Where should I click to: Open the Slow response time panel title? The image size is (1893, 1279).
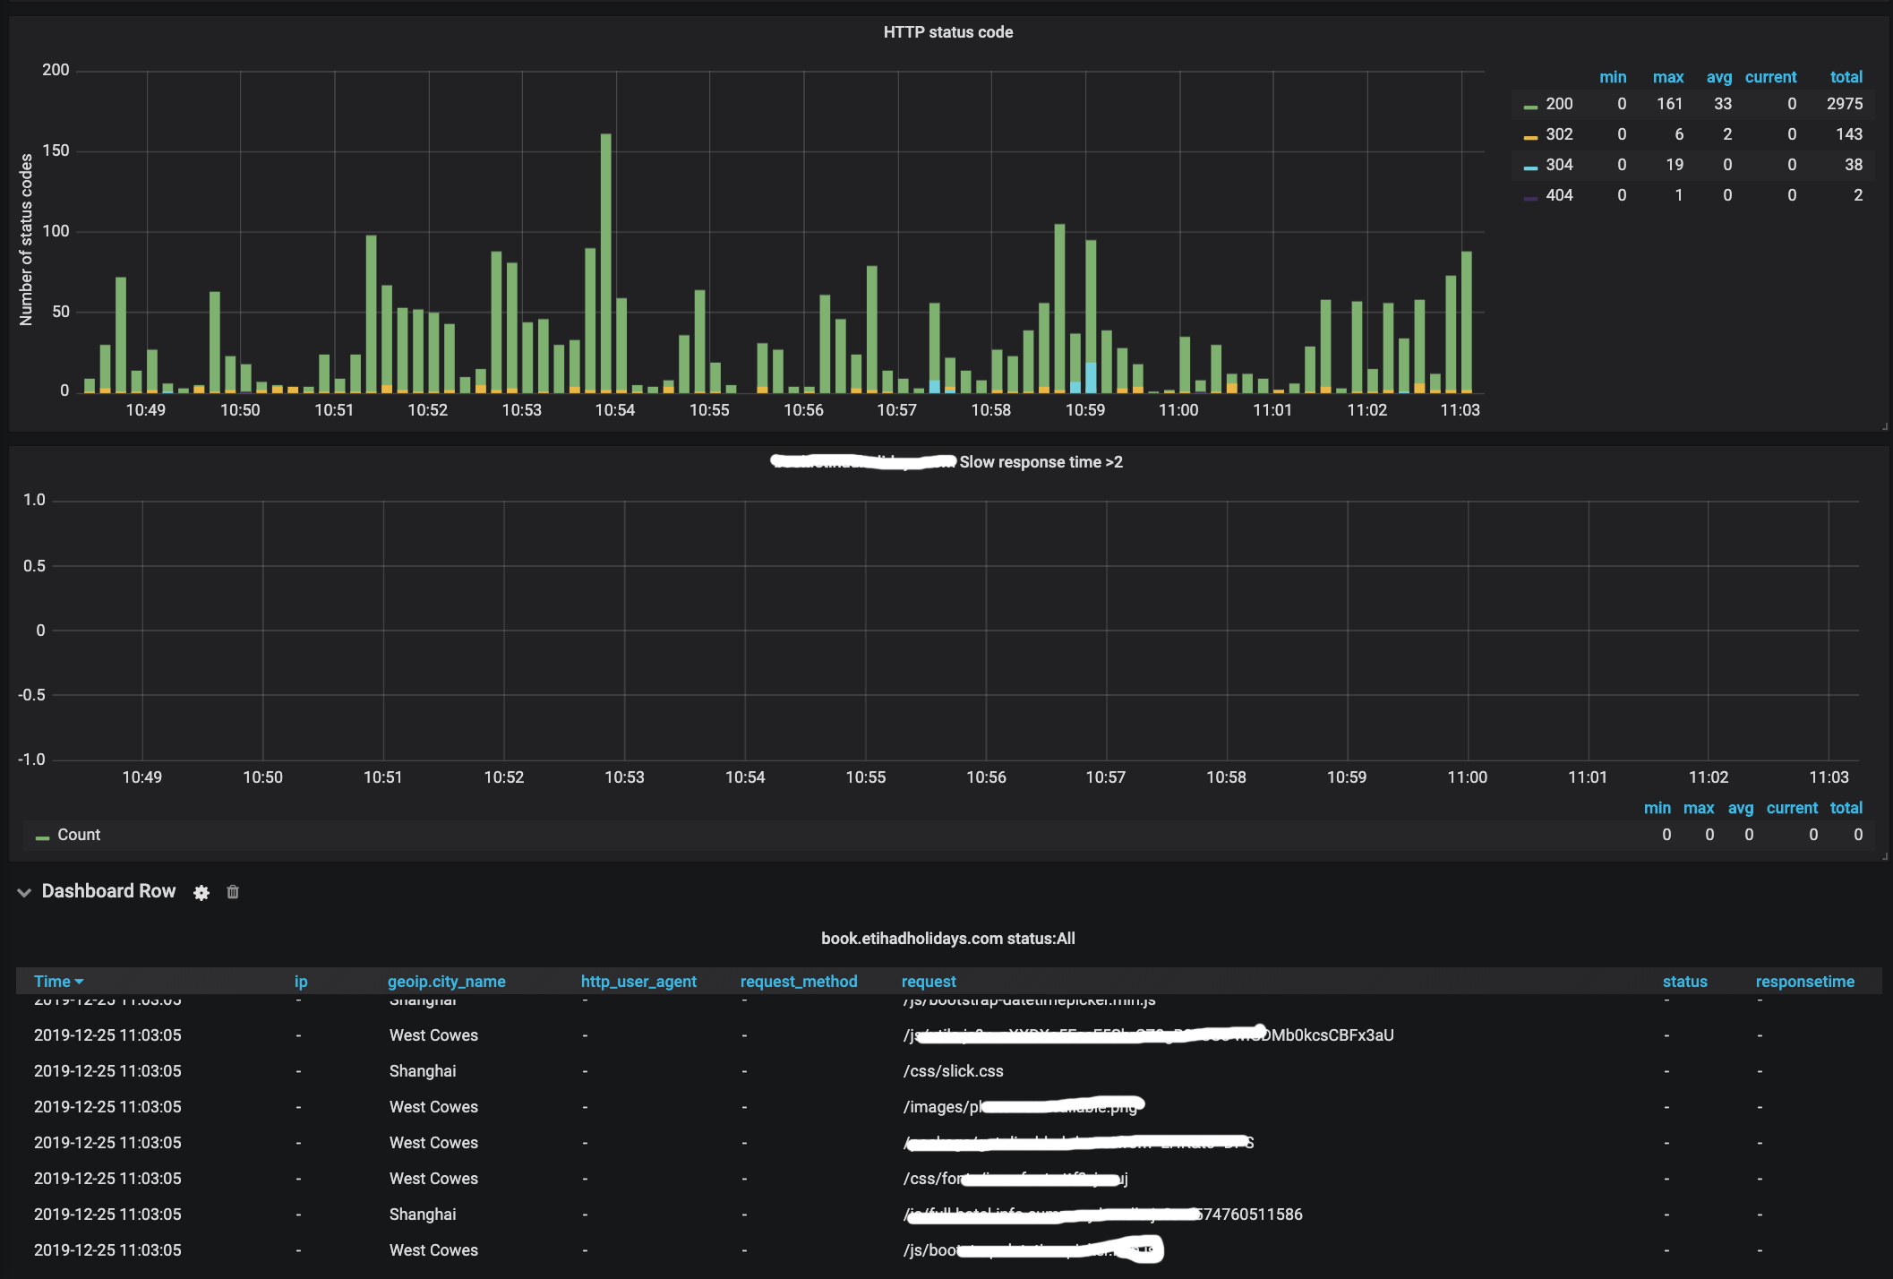pyautogui.click(x=1040, y=462)
